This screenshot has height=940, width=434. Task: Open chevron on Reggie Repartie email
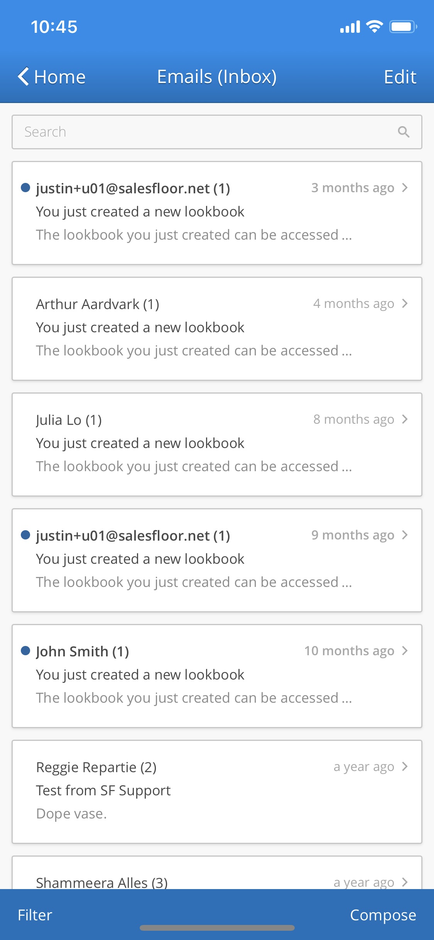tap(405, 767)
